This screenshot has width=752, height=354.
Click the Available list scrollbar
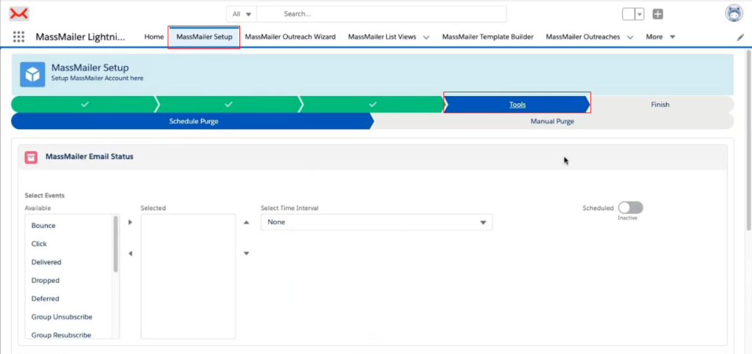[115, 244]
